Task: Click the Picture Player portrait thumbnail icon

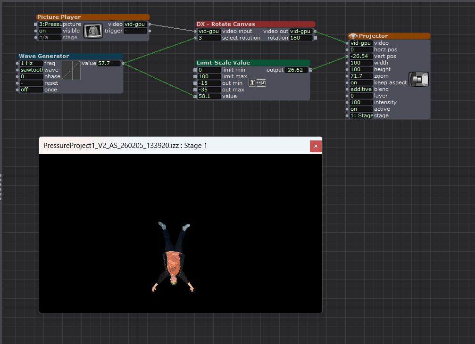Action: [x=93, y=31]
